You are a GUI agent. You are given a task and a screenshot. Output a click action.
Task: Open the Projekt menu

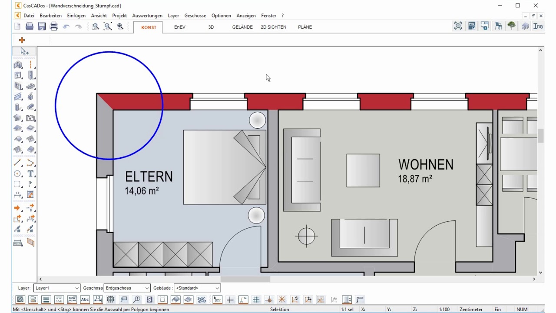[119, 16]
